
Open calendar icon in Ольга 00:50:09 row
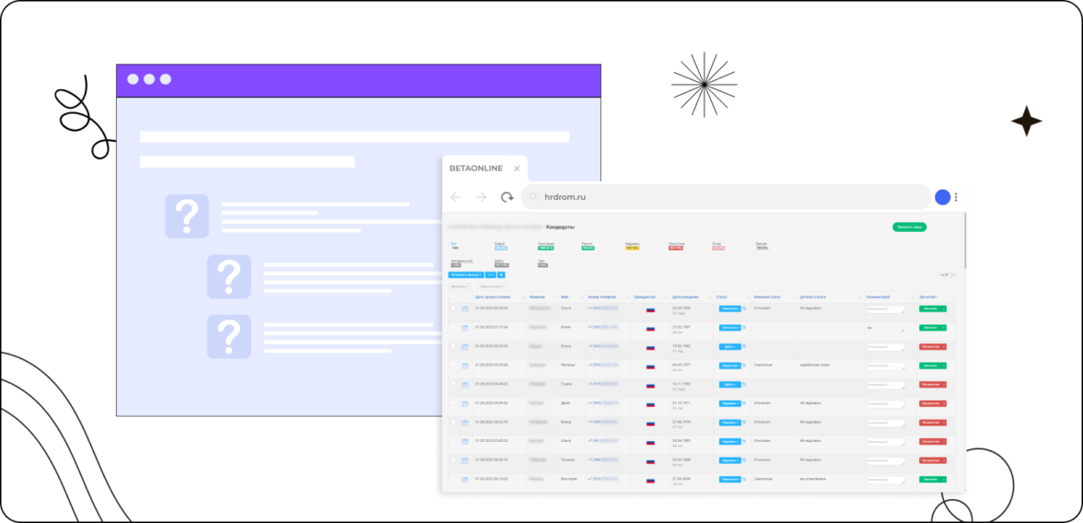pos(465,308)
